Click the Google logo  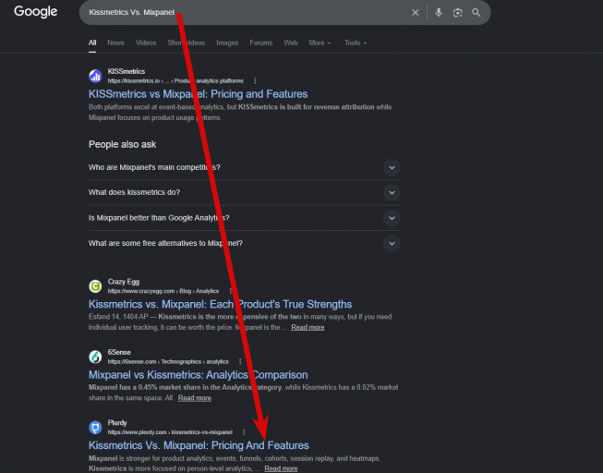pos(36,11)
